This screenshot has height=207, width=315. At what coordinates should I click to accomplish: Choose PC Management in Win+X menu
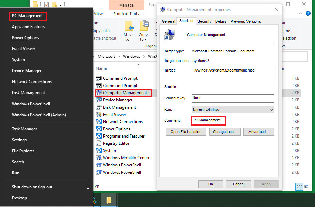click(x=27, y=16)
